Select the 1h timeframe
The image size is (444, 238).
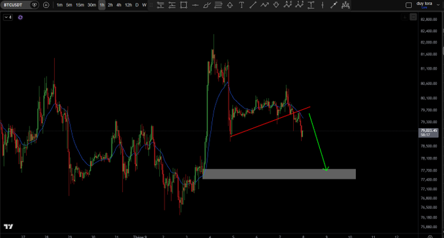point(102,5)
